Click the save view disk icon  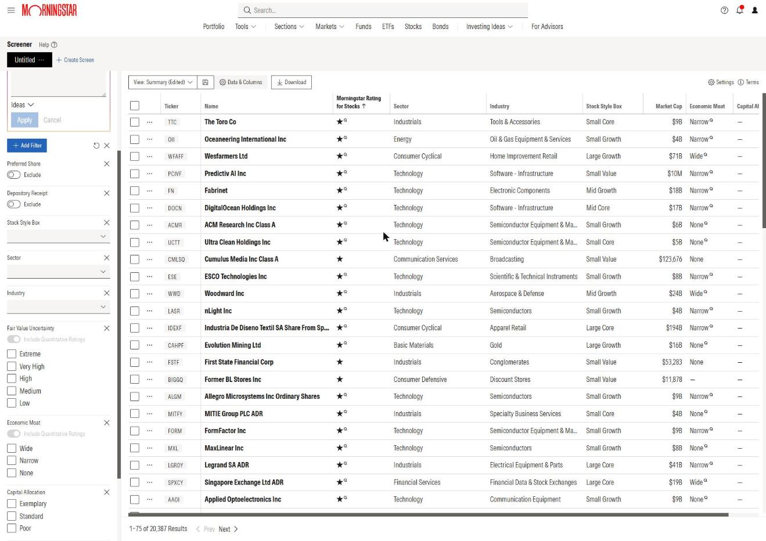(x=205, y=82)
